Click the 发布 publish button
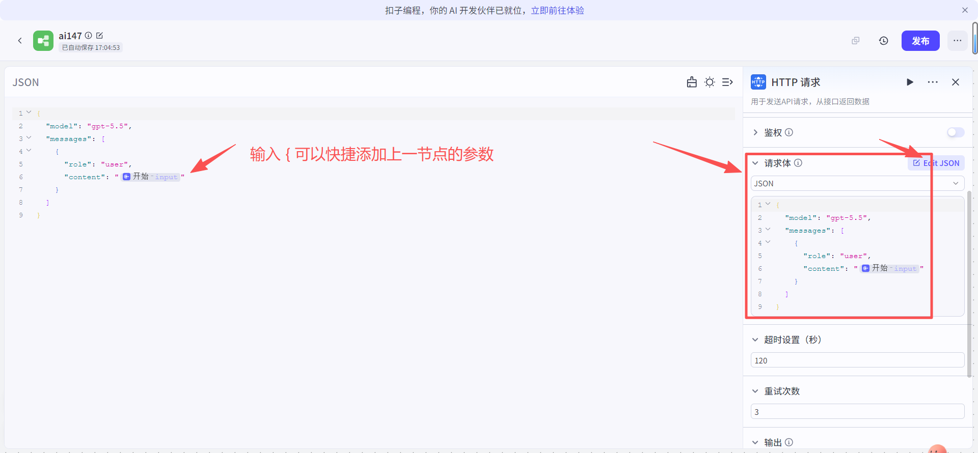This screenshot has height=453, width=978. click(920, 41)
